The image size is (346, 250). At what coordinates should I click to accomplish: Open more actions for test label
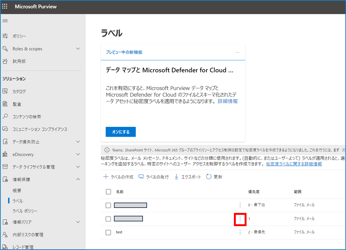click(x=240, y=232)
